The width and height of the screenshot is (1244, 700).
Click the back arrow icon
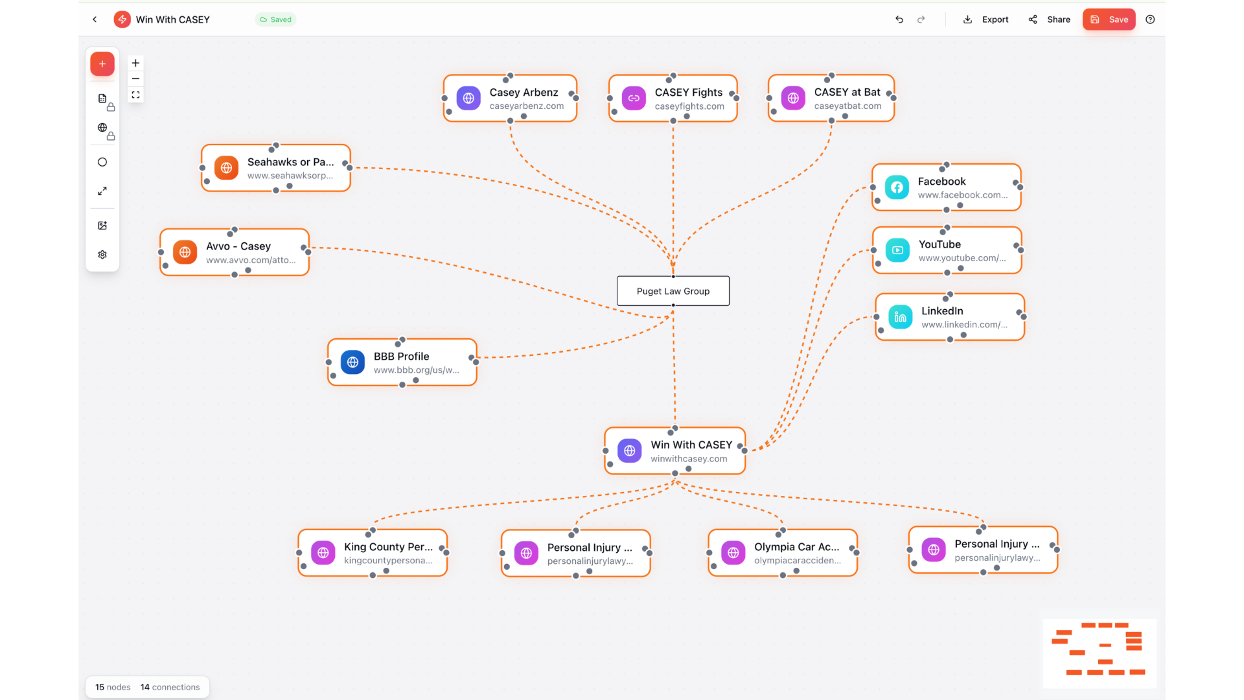point(95,19)
